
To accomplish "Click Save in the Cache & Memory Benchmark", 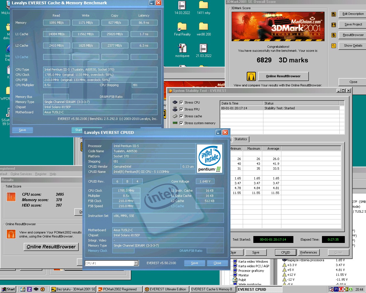I will coord(22,130).
